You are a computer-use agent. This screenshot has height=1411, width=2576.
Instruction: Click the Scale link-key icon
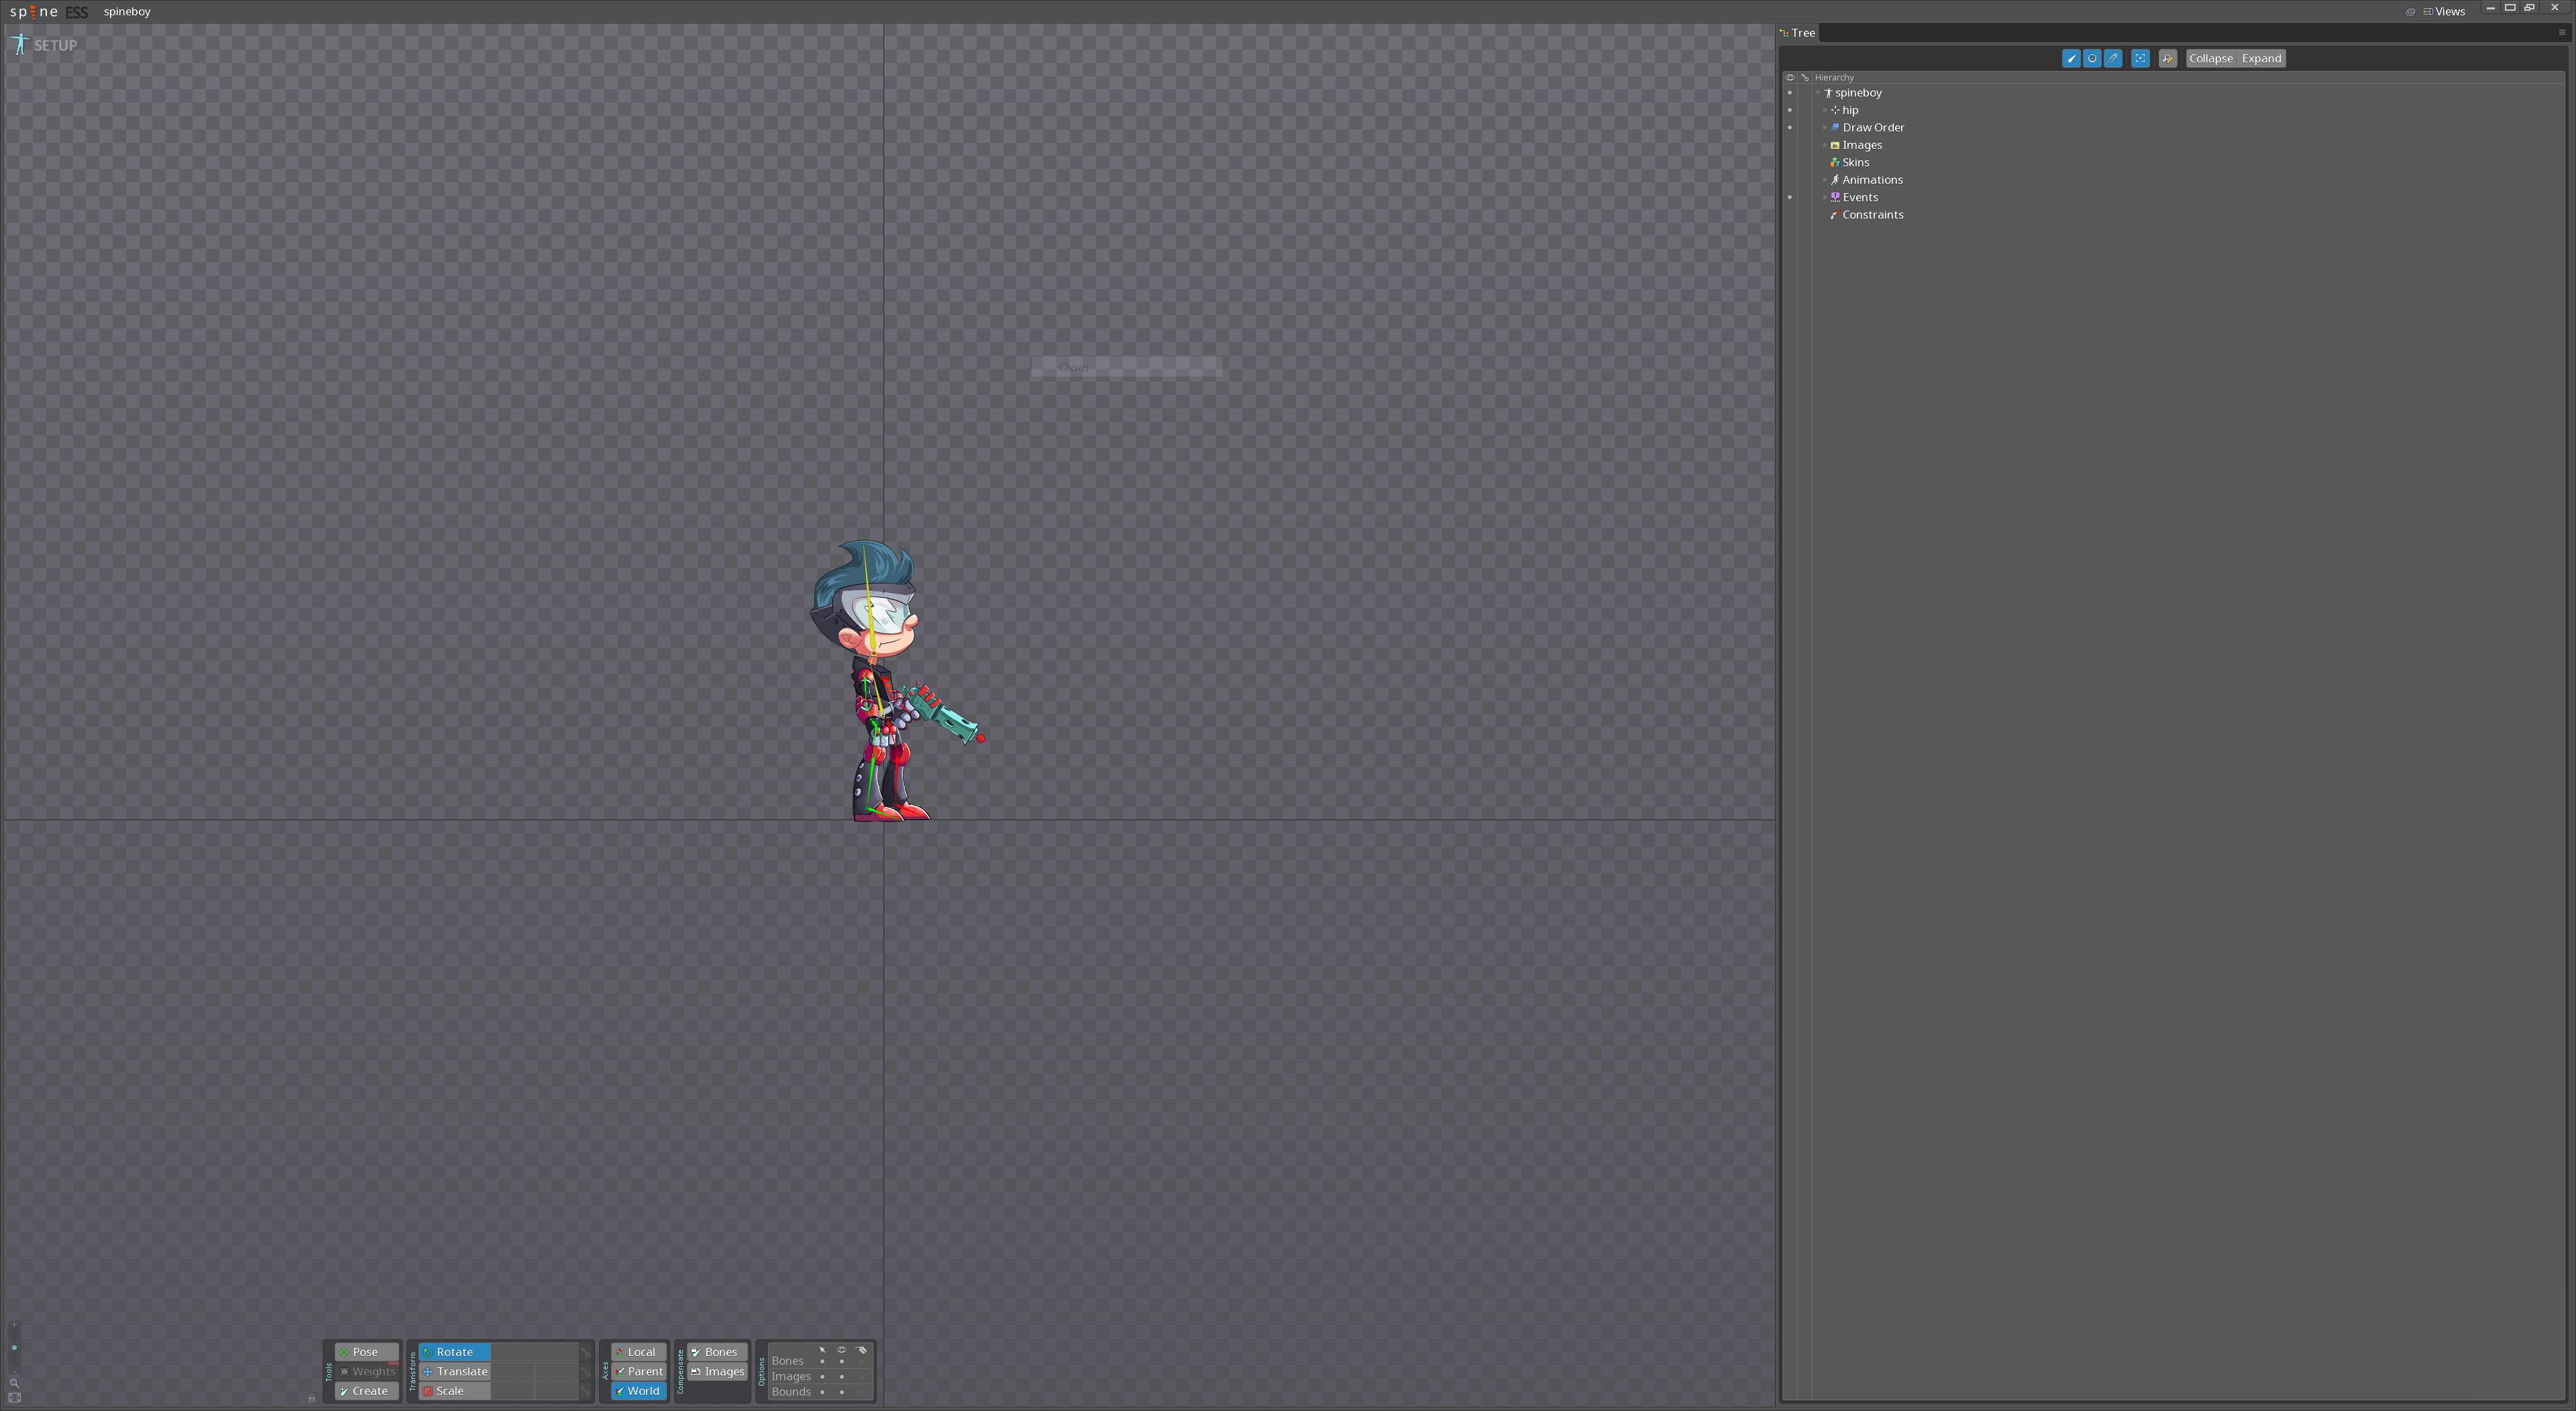(586, 1390)
